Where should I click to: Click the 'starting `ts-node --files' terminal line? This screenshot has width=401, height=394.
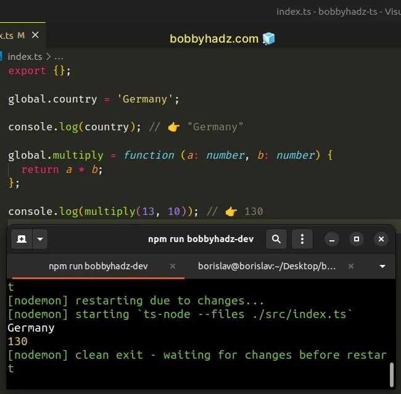[x=180, y=314]
